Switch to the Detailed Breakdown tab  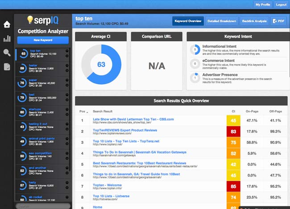tap(222, 21)
